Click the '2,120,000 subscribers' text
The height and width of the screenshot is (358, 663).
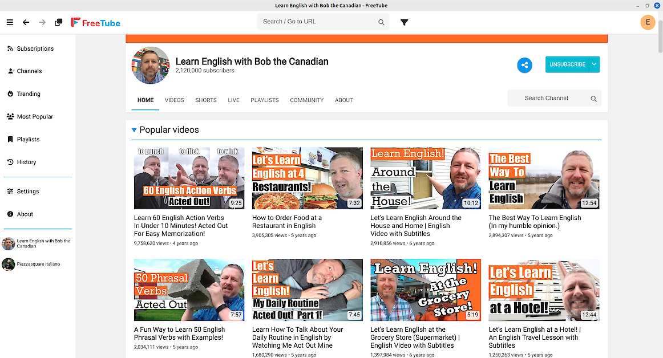click(x=205, y=71)
